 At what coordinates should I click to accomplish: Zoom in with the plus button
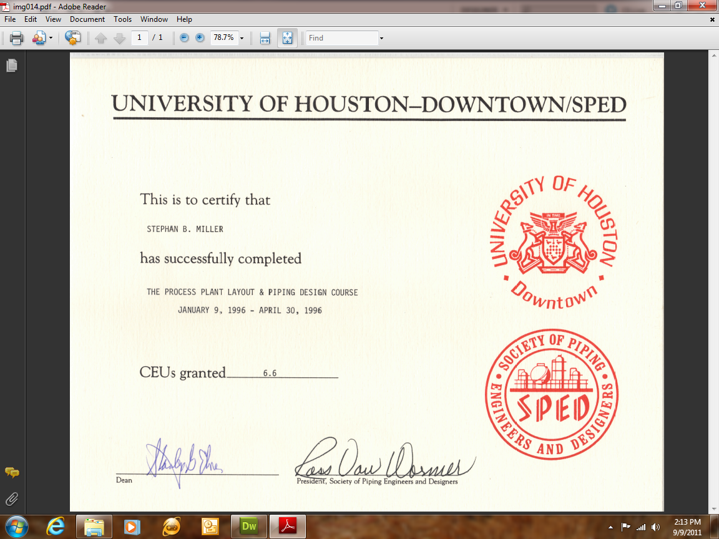[200, 37]
